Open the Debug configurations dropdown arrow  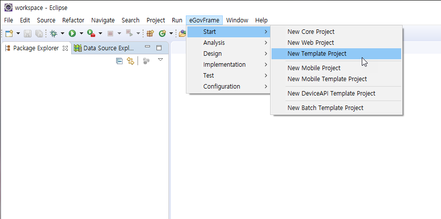pyautogui.click(x=62, y=33)
